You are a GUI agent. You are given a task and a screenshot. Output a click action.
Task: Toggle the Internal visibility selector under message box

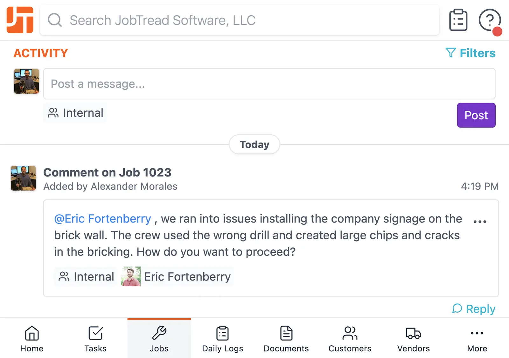pyautogui.click(x=76, y=113)
